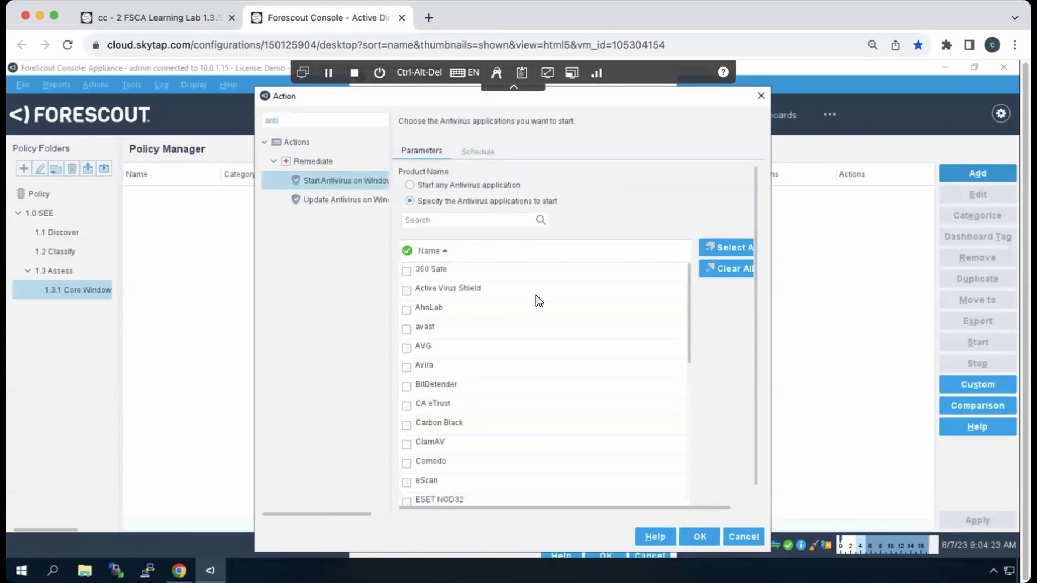Show hidden system tray icons
This screenshot has width=1037, height=583.
[993, 571]
